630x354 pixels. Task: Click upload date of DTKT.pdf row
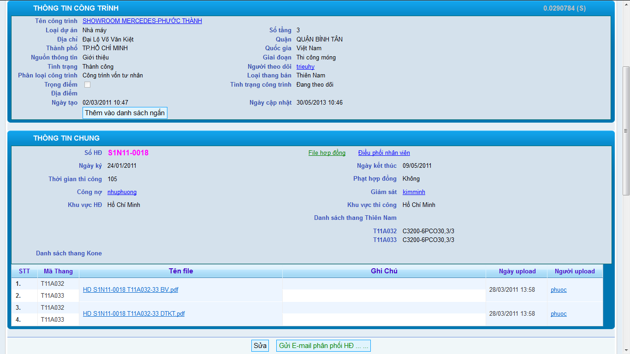coord(512,314)
